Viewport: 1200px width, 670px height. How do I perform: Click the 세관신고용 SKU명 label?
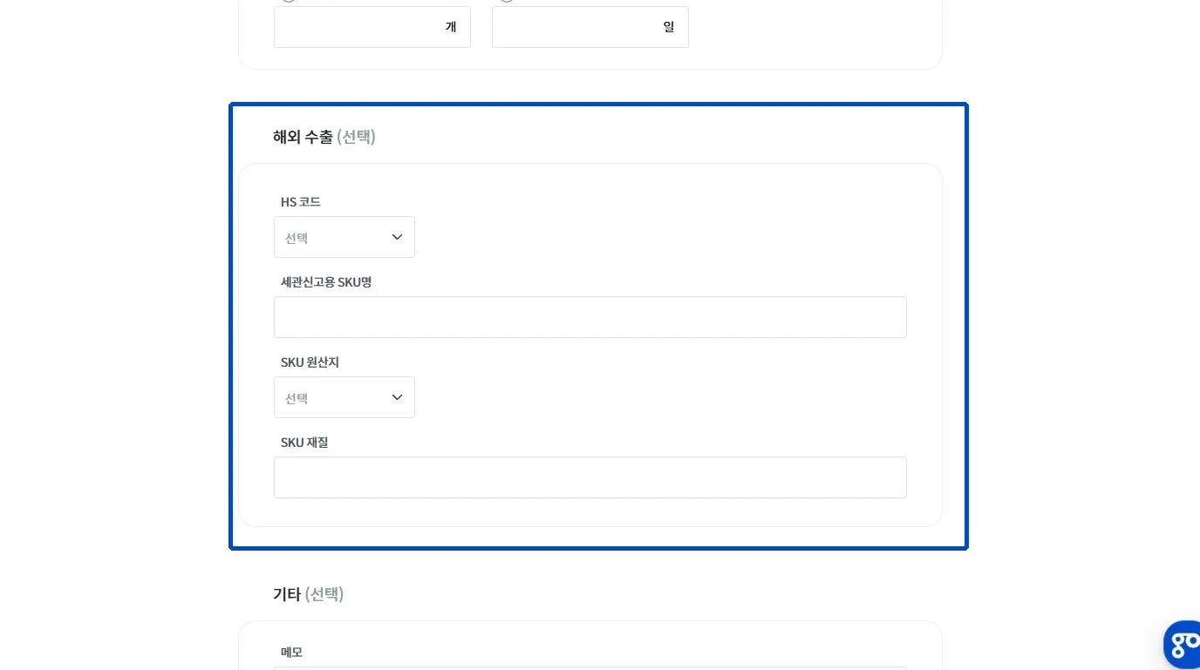click(x=326, y=282)
